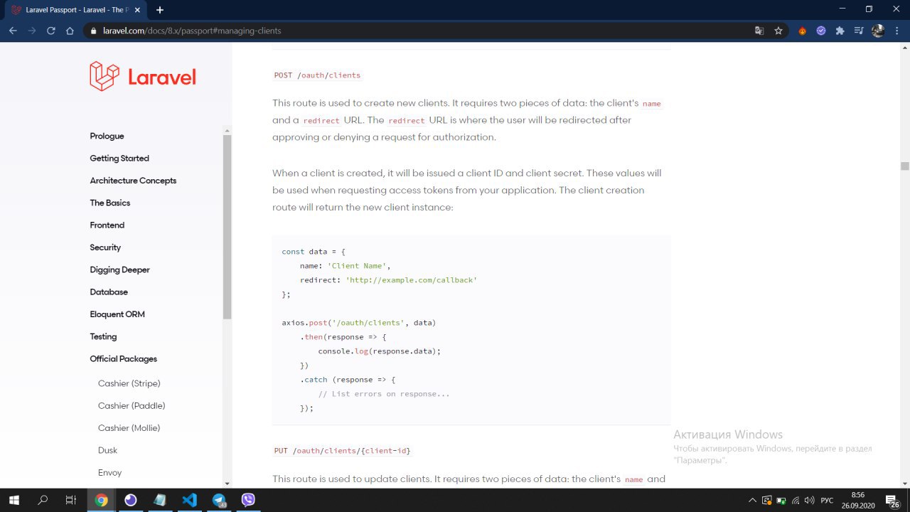This screenshot has height=512, width=910.
Task: Open a new tab with the plus button
Action: 160,10
